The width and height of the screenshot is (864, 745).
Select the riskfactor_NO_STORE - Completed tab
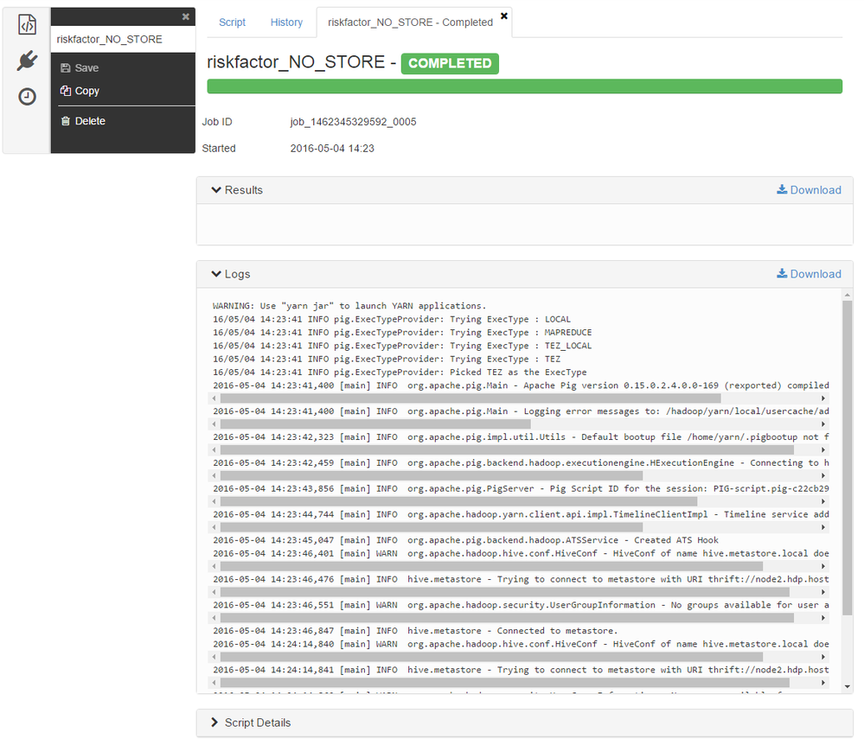coord(410,22)
